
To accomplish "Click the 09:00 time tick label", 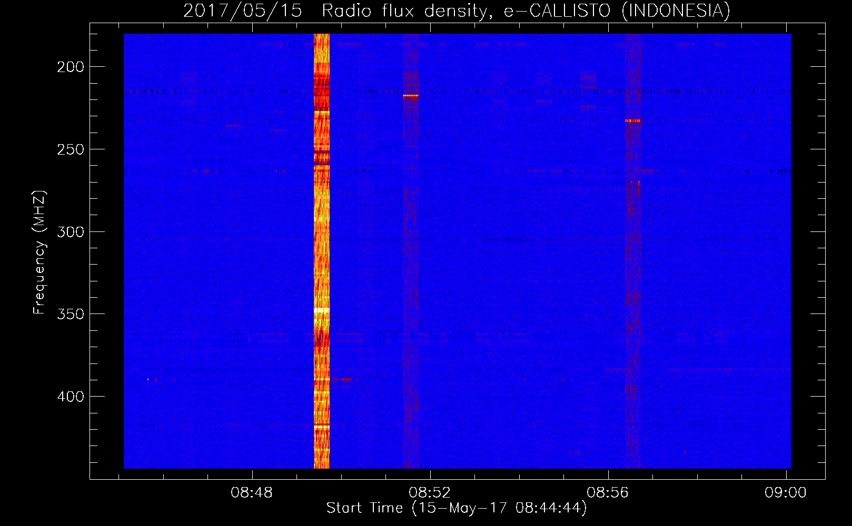I will (786, 493).
